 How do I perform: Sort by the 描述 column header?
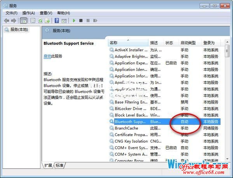point(156,43)
